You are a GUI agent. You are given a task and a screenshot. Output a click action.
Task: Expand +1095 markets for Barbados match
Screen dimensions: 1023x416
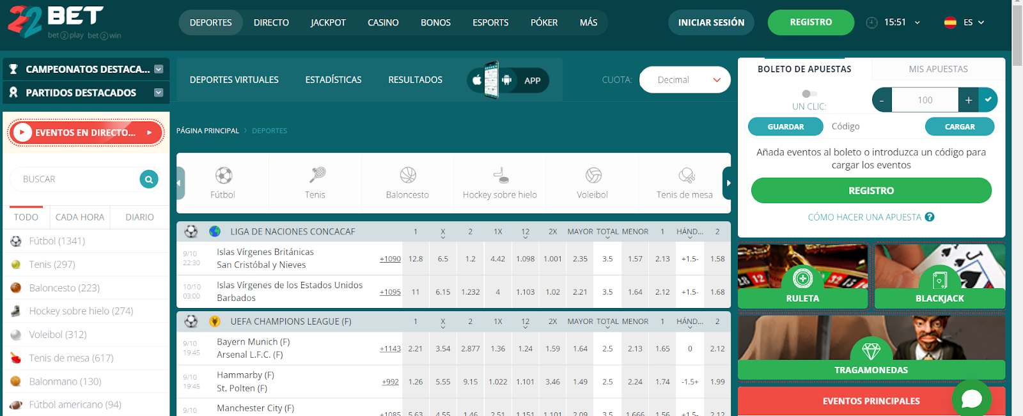pyautogui.click(x=390, y=292)
